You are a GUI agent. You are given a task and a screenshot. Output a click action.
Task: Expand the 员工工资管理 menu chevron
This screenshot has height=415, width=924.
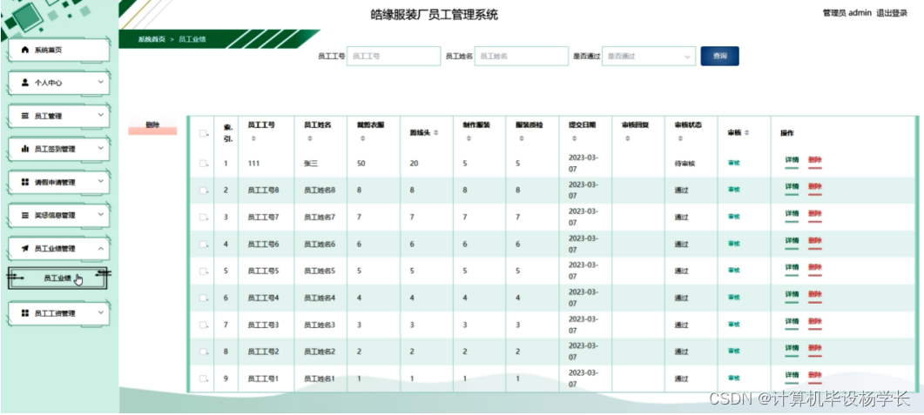(101, 312)
